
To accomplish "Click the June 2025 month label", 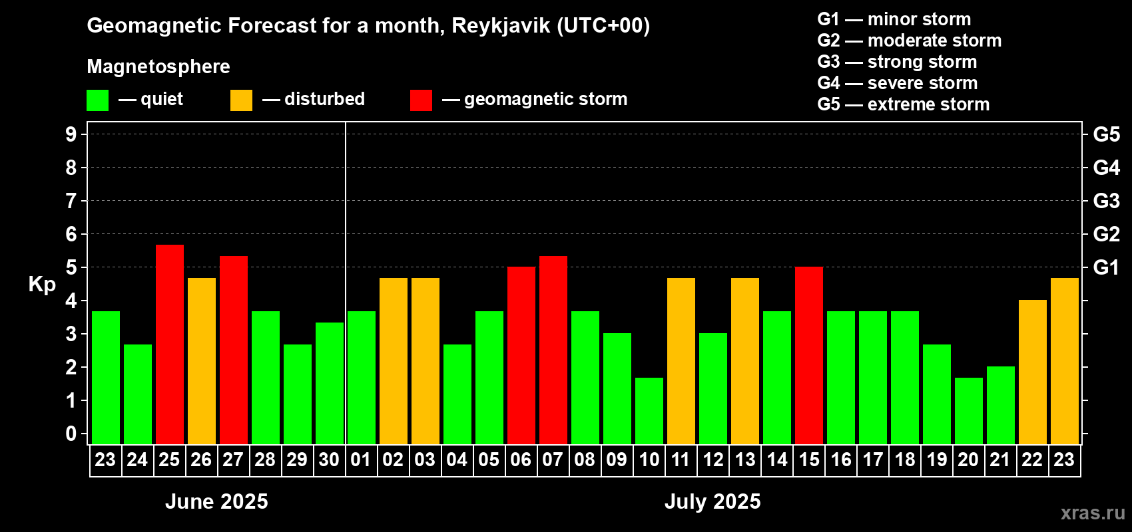I will [216, 501].
